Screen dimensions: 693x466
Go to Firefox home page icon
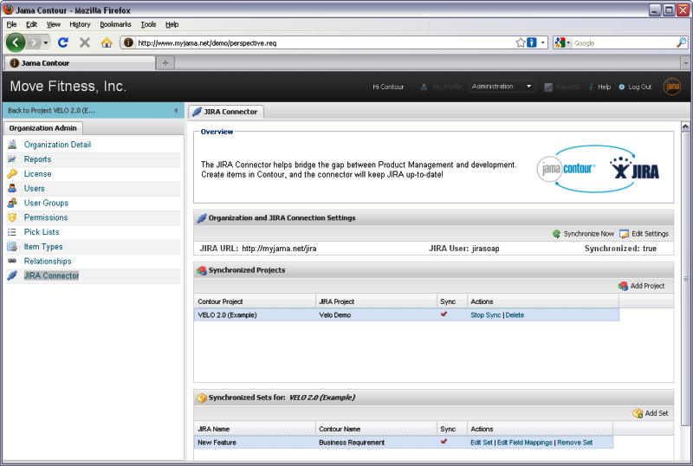pos(107,42)
